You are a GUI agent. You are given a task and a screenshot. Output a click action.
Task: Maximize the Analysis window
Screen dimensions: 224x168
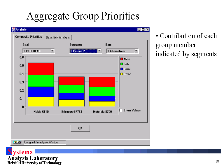click(x=143, y=29)
